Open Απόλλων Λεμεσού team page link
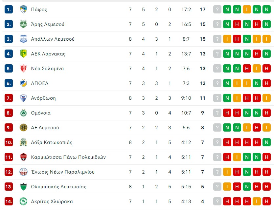The width and height of the screenshot is (274, 210). (53, 39)
